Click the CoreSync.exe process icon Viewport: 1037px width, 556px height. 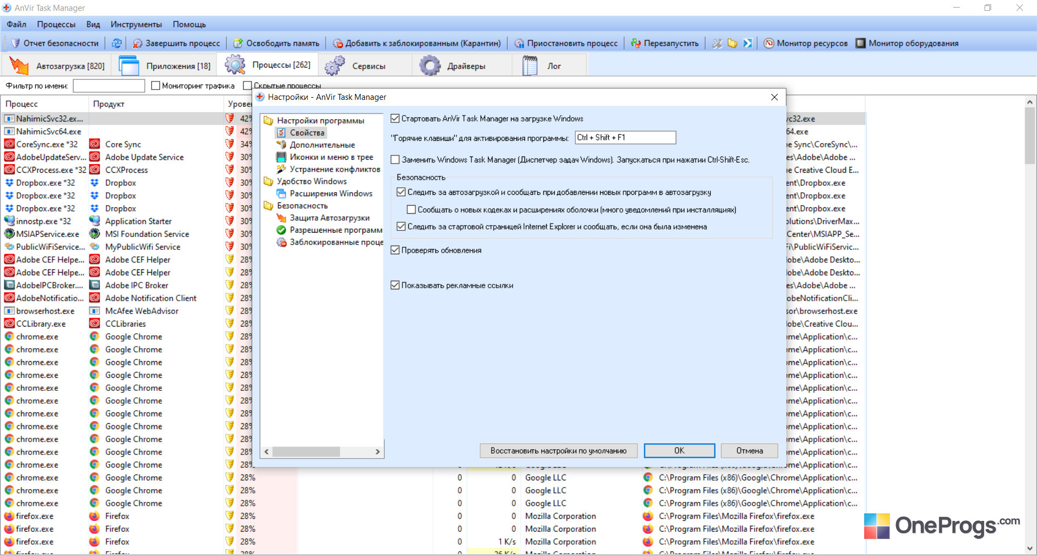[x=9, y=144]
